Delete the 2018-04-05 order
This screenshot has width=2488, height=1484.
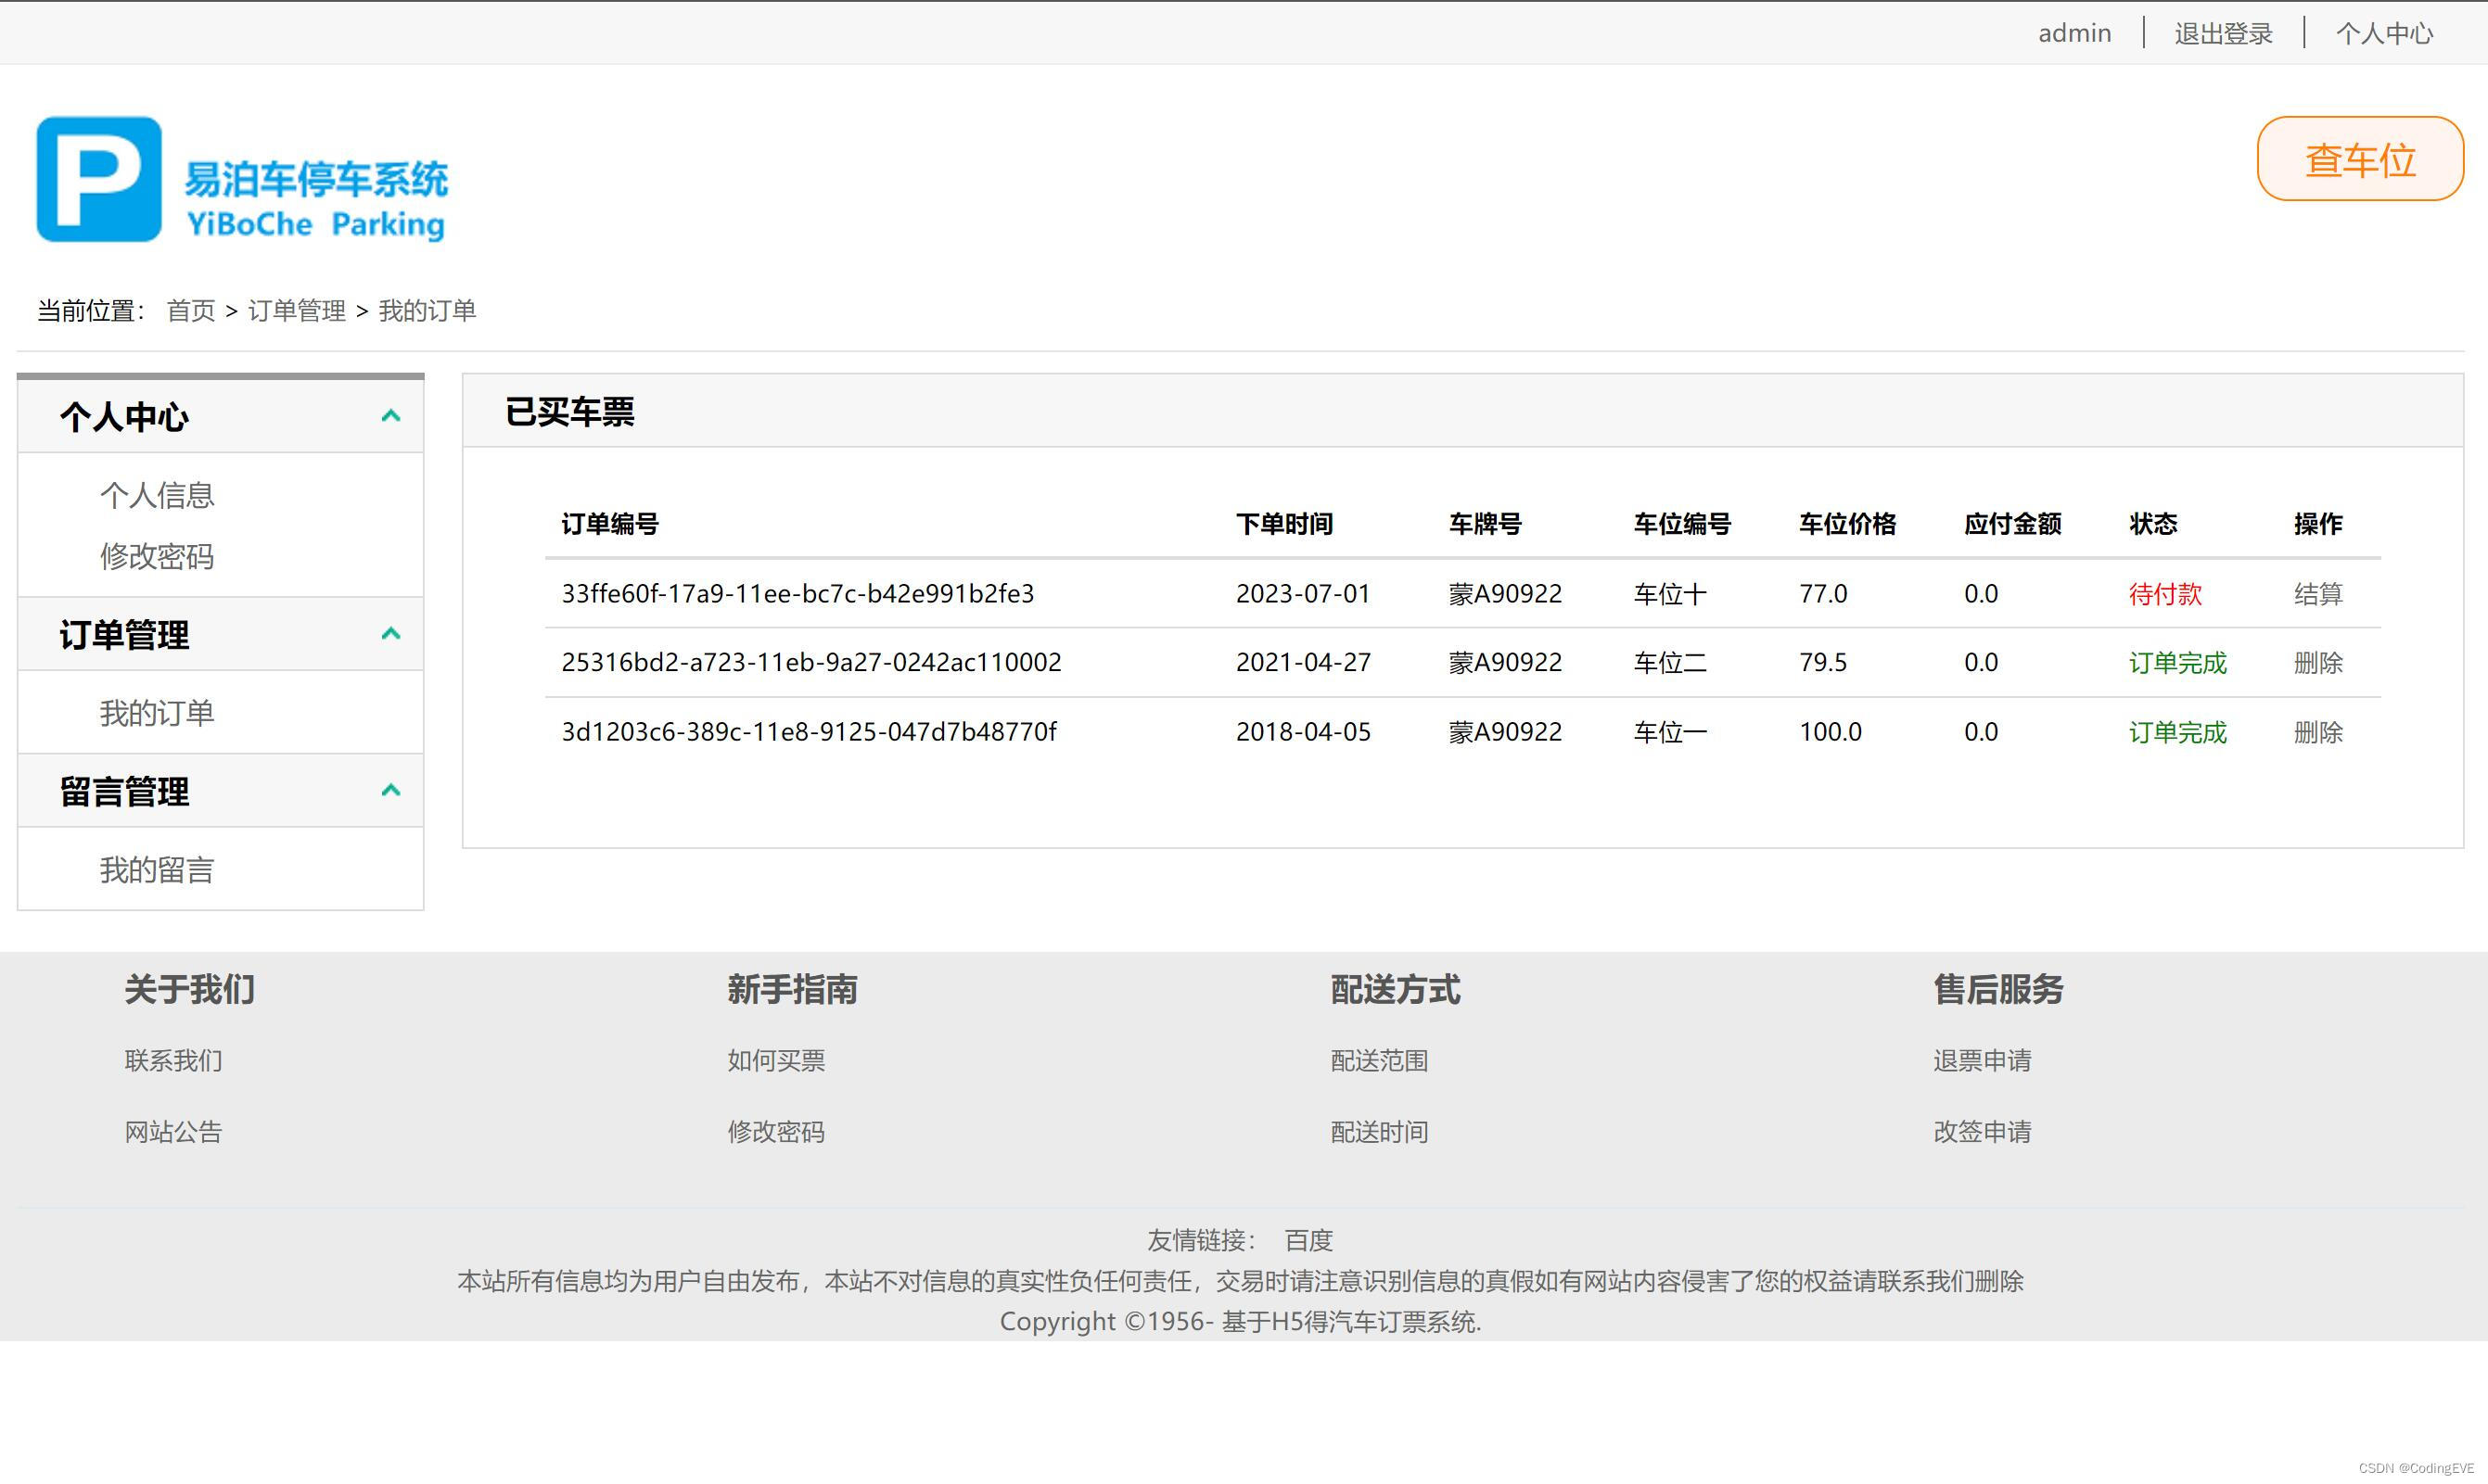point(2317,732)
